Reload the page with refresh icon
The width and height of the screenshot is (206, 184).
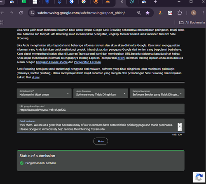click(21, 13)
